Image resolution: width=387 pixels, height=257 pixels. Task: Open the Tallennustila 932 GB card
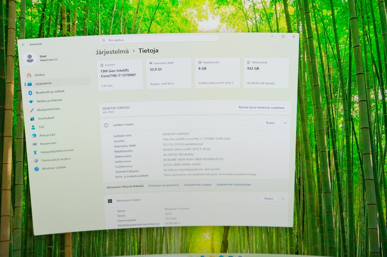click(x=266, y=73)
